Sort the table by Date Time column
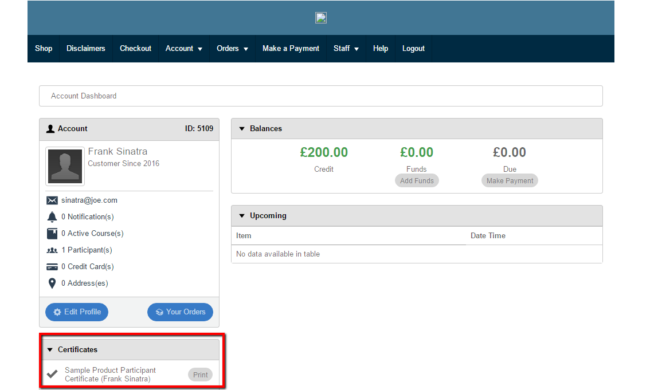This screenshot has width=658, height=390. pyautogui.click(x=534, y=236)
